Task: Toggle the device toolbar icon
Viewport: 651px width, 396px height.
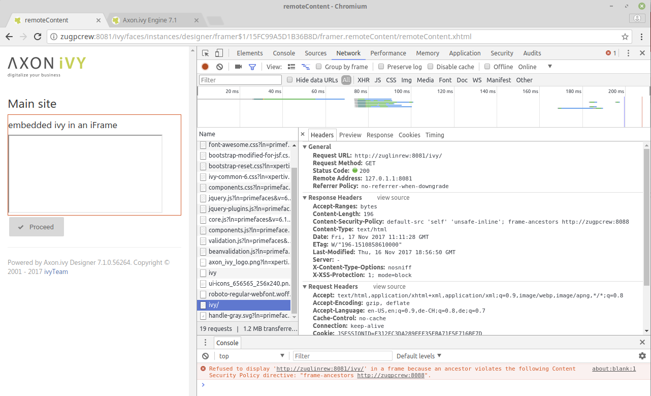Action: point(219,53)
